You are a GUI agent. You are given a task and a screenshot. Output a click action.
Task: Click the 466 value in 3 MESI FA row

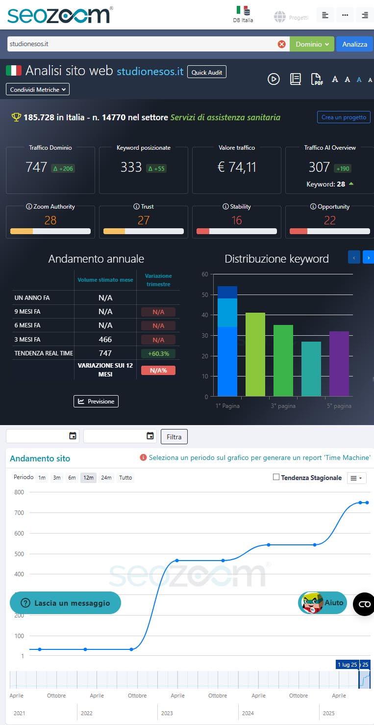(105, 339)
